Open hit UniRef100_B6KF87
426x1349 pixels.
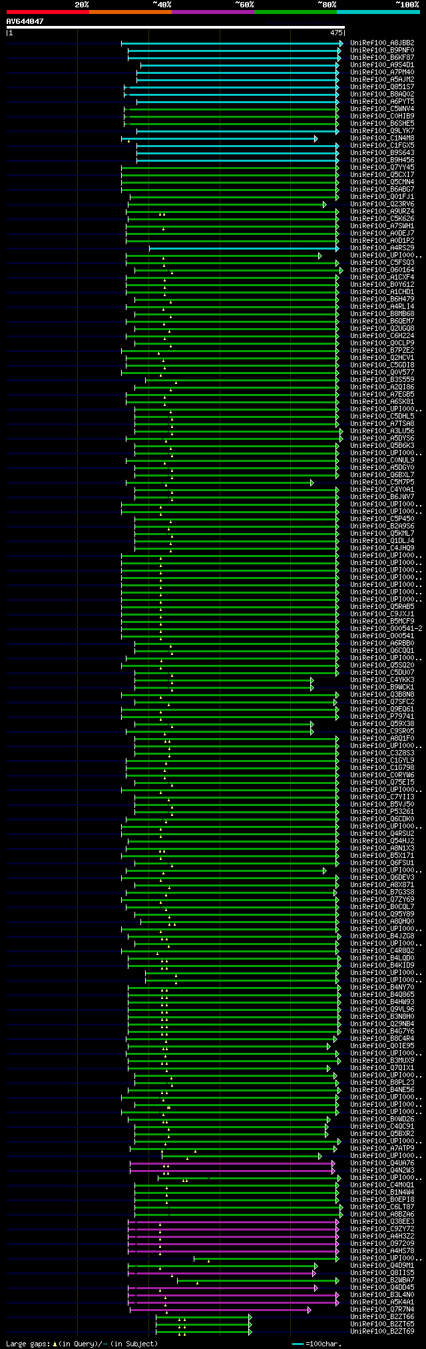click(x=382, y=57)
